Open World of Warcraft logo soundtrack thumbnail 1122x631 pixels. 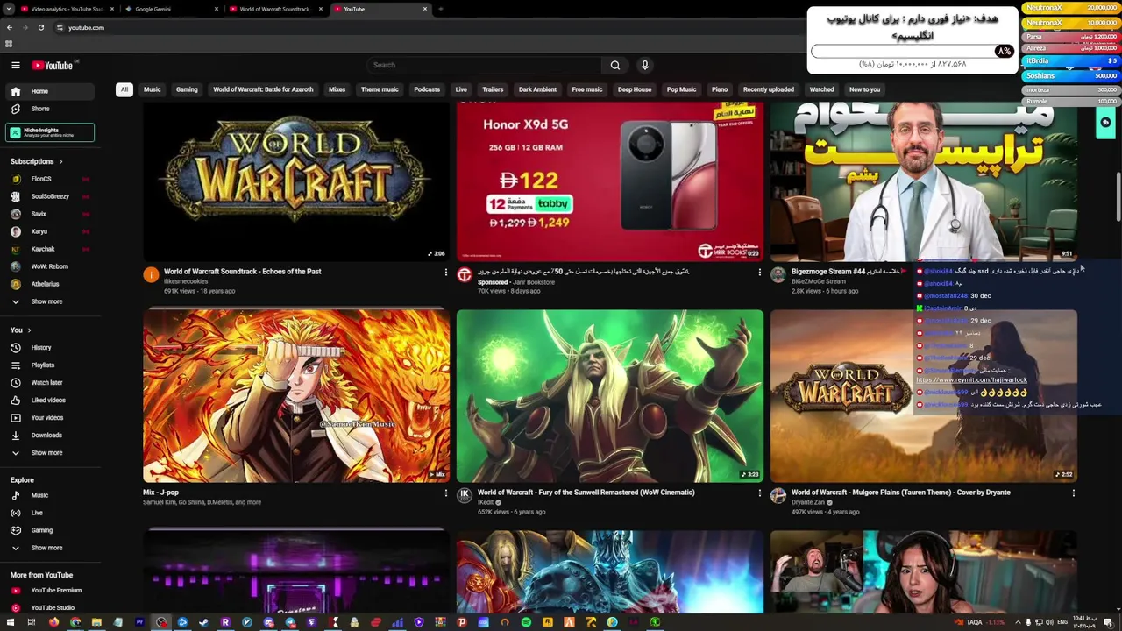pyautogui.click(x=296, y=181)
